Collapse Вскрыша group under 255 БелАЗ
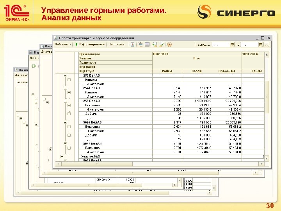 pyautogui.click(x=69, y=105)
